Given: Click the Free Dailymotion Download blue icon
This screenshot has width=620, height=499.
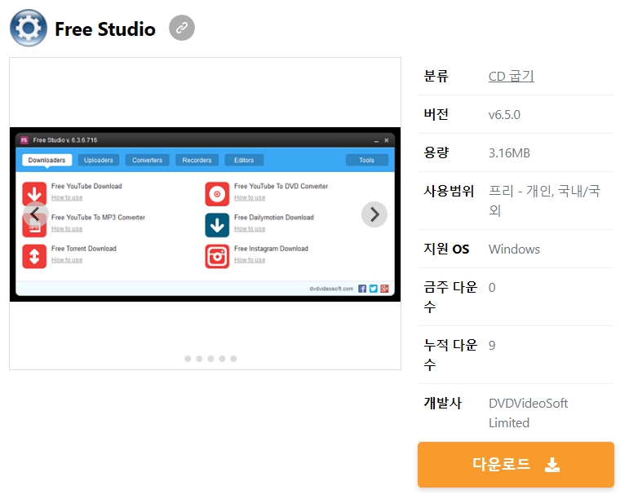Looking at the screenshot, I should [x=217, y=225].
